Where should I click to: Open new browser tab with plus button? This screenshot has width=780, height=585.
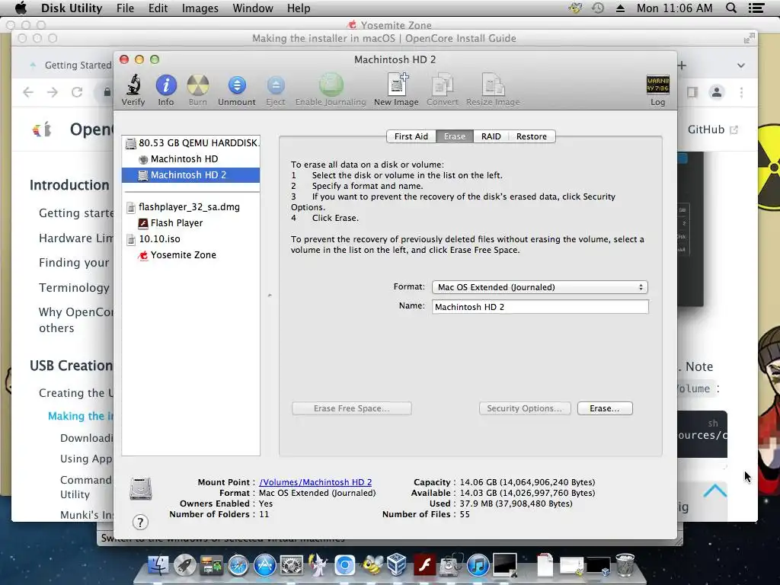coord(682,66)
